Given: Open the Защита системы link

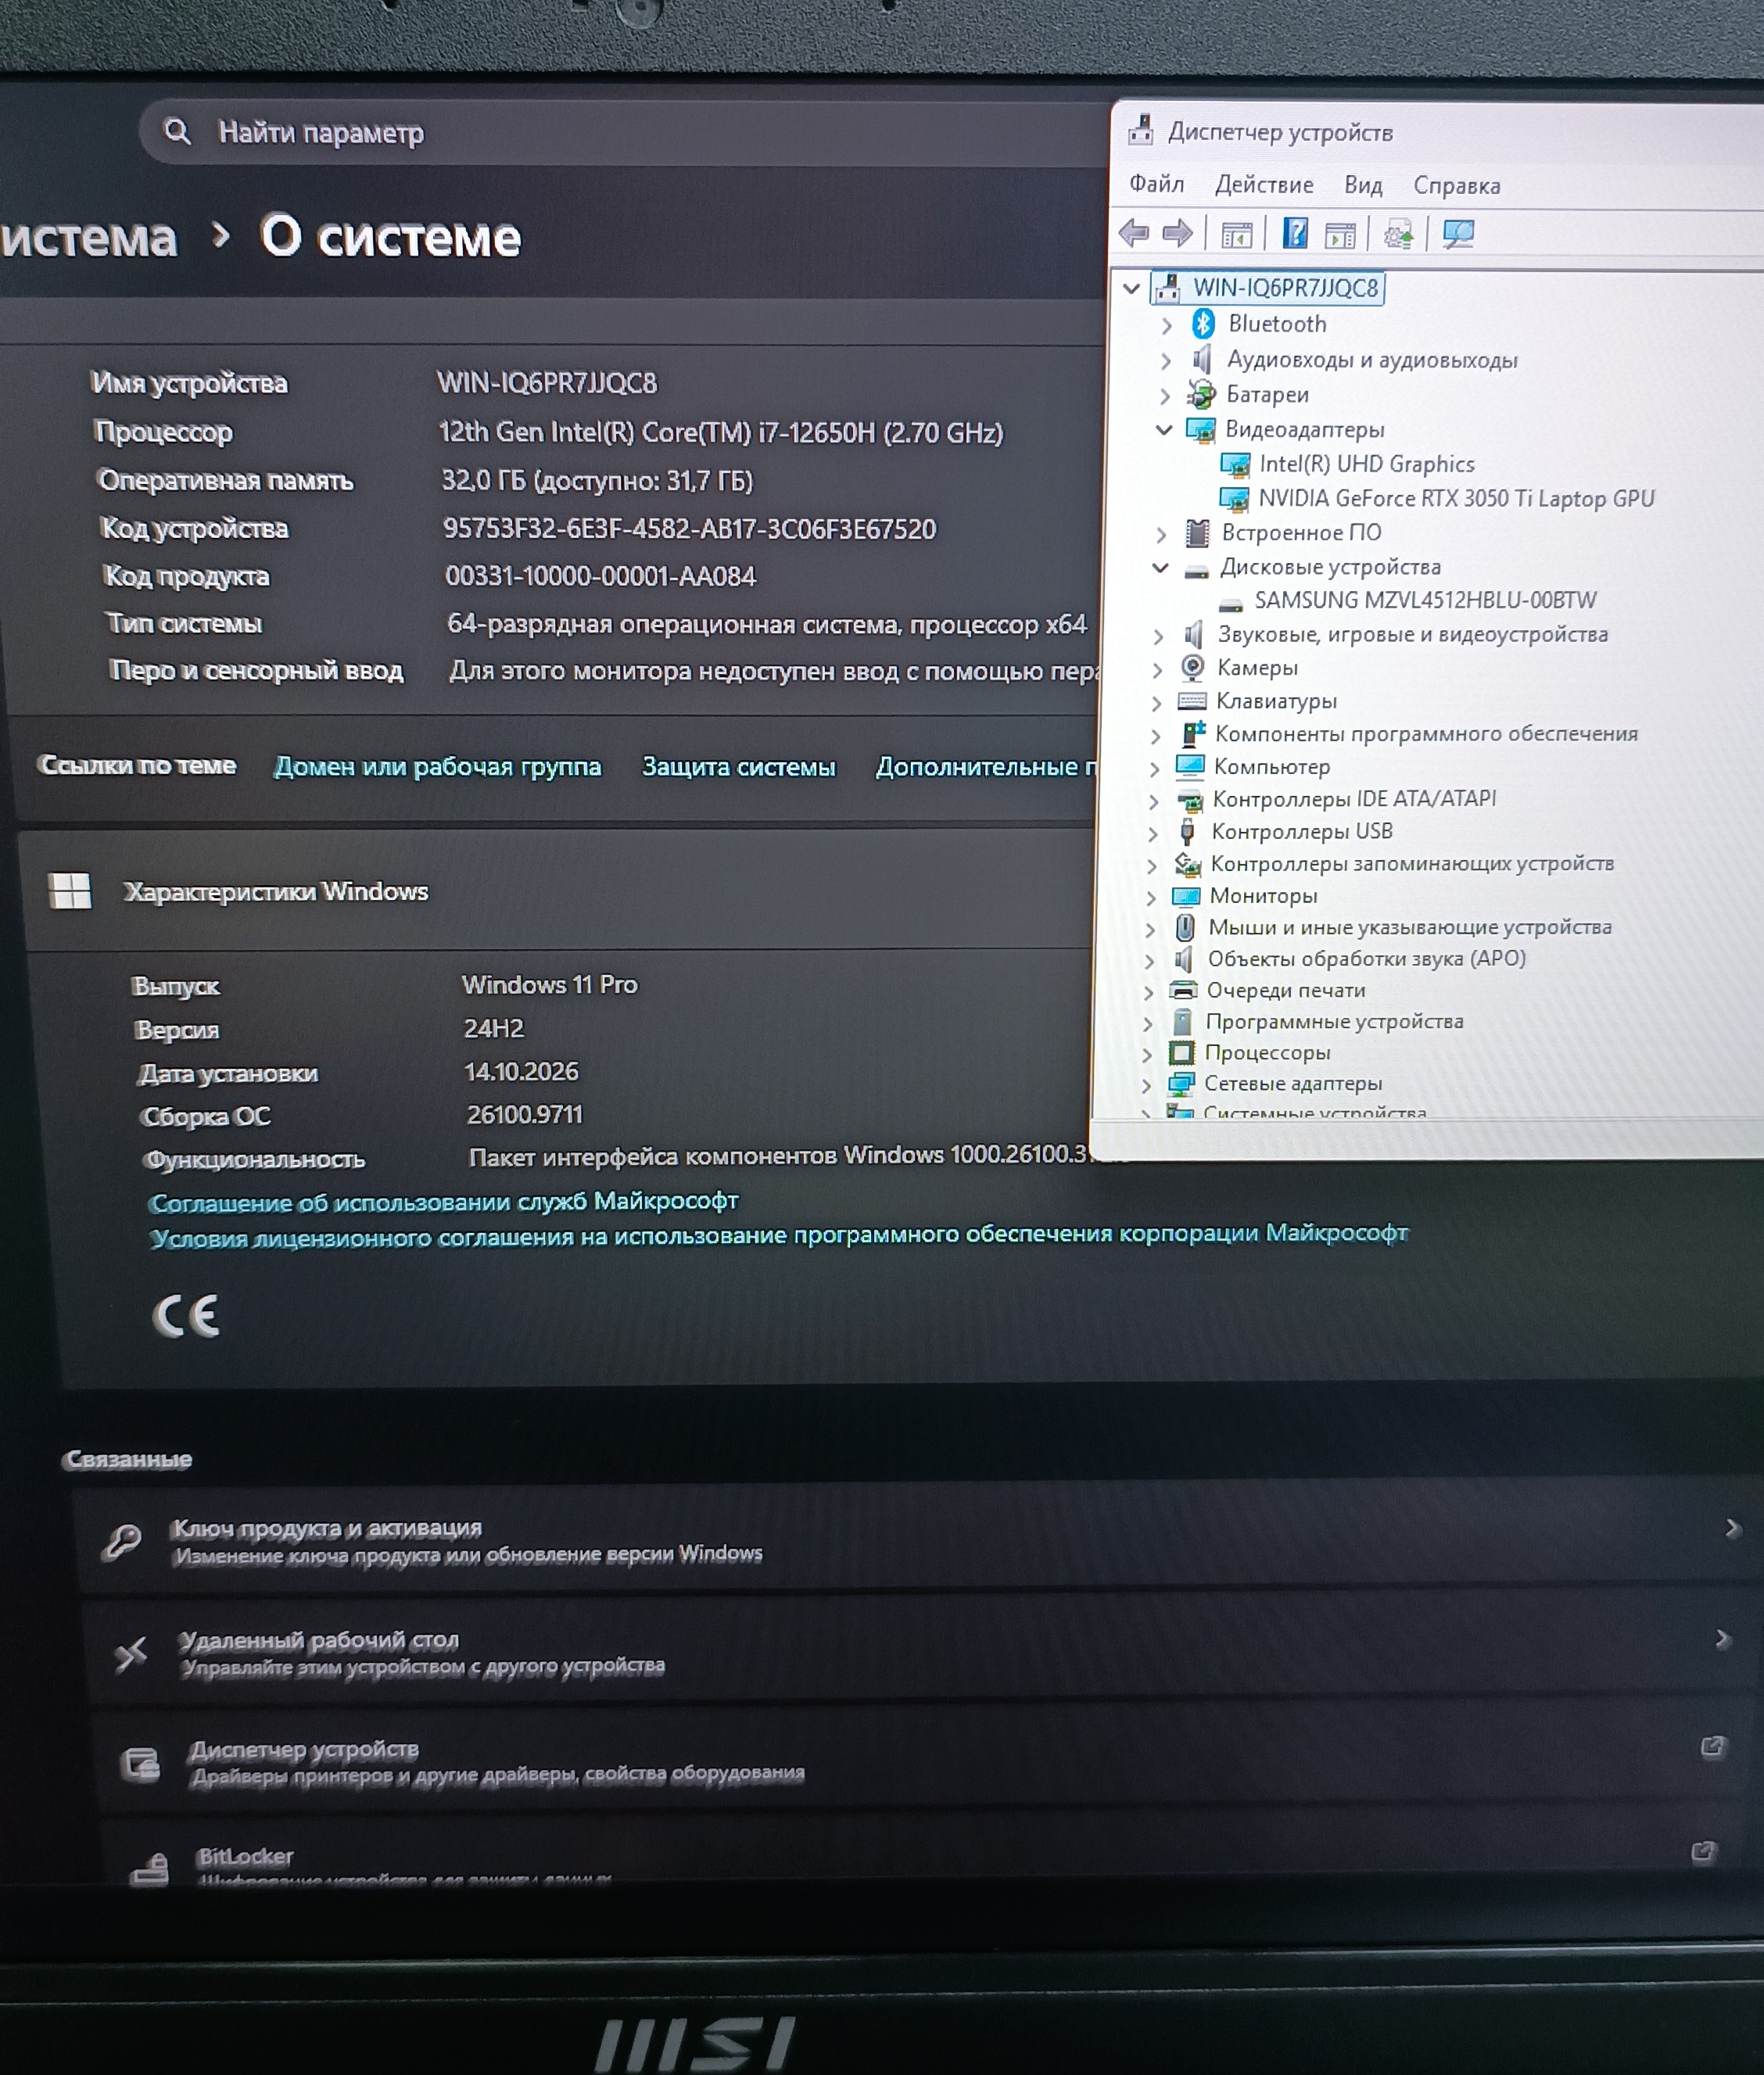Looking at the screenshot, I should 738,766.
